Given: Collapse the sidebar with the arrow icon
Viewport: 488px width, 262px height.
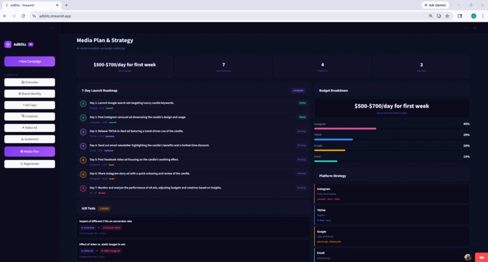Looking at the screenshot, I should [52, 28].
